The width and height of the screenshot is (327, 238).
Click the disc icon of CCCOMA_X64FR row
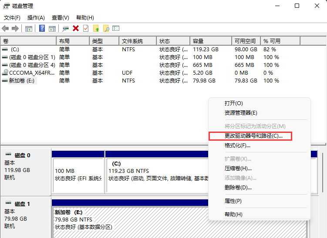point(5,73)
